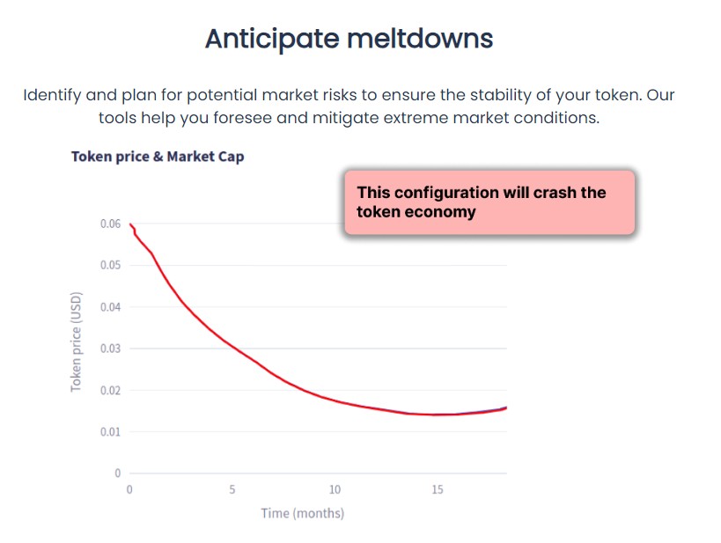The image size is (721, 543).
Task: Click the 0.05 price axis tick
Action: pyautogui.click(x=109, y=265)
